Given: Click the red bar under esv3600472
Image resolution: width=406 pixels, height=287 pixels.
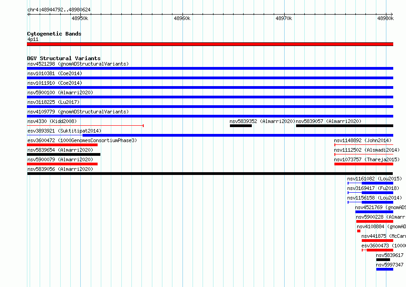Looking at the screenshot, I should tap(62, 145).
